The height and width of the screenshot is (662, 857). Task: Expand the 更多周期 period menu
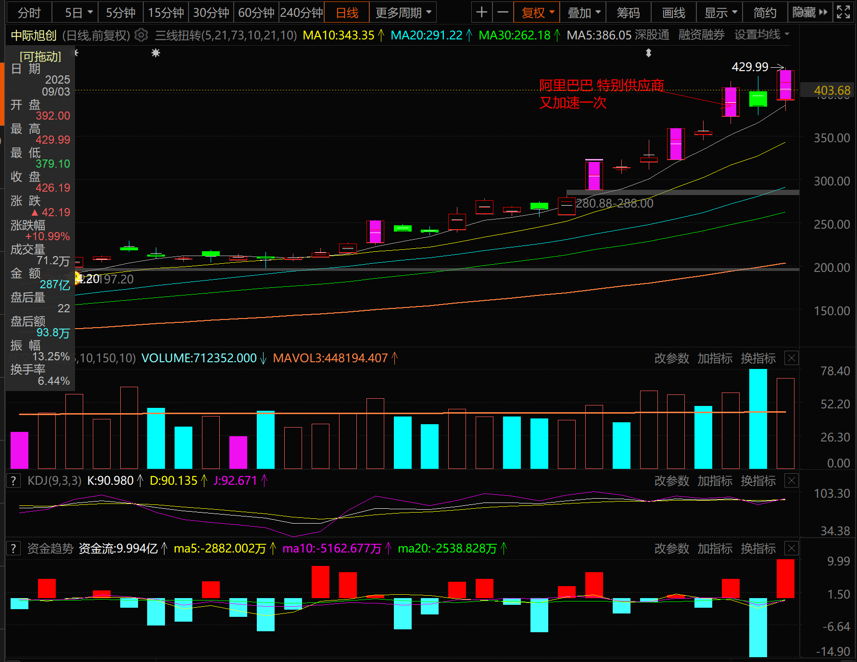(x=403, y=12)
